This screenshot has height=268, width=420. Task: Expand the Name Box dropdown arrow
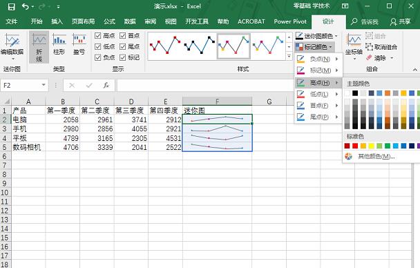click(x=44, y=85)
